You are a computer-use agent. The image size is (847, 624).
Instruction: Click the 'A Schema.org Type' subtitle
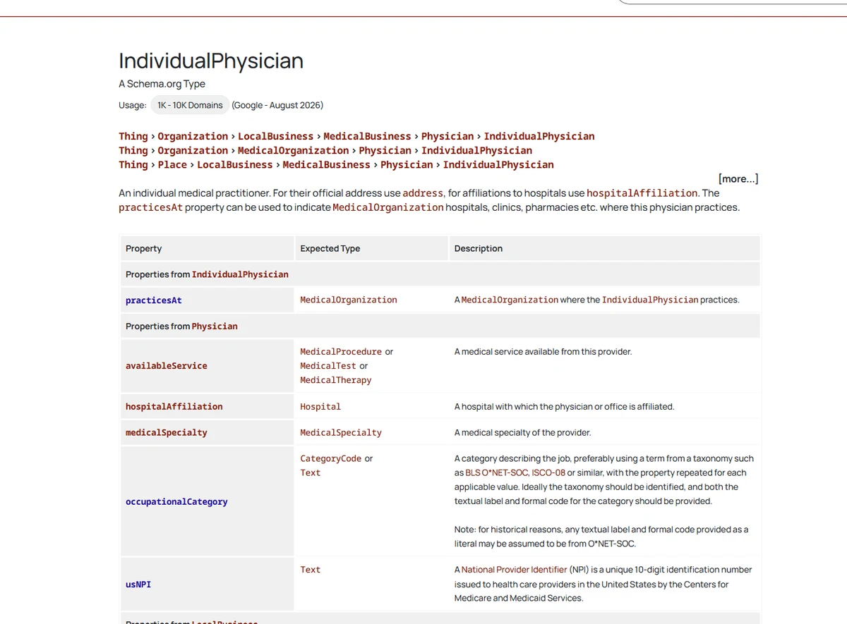pyautogui.click(x=162, y=84)
